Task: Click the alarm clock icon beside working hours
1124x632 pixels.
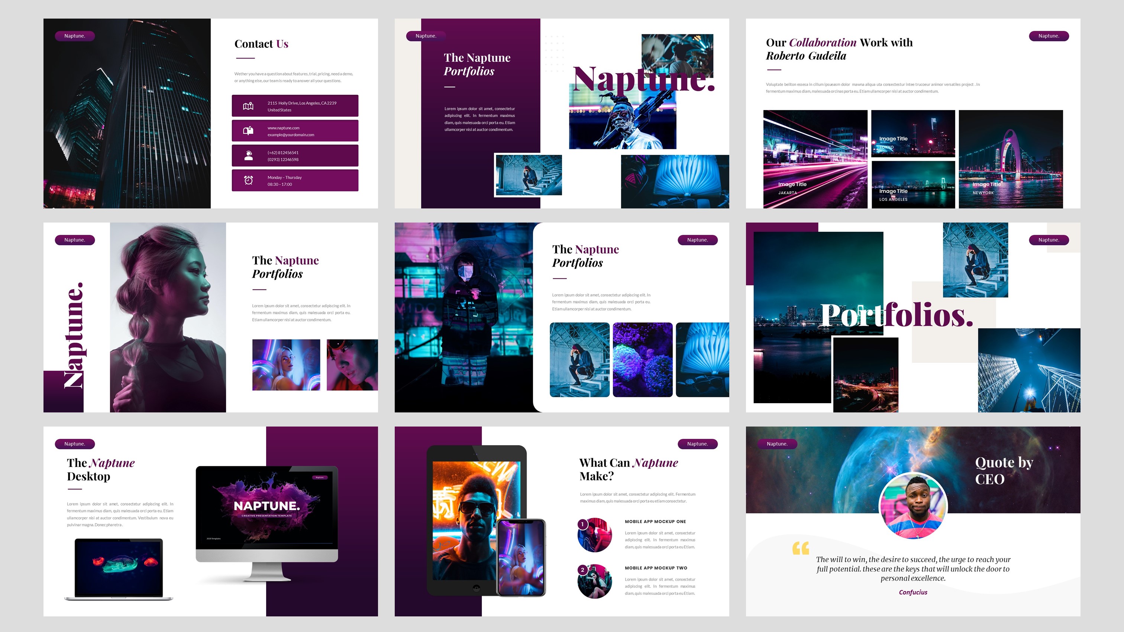Action: 248,180
